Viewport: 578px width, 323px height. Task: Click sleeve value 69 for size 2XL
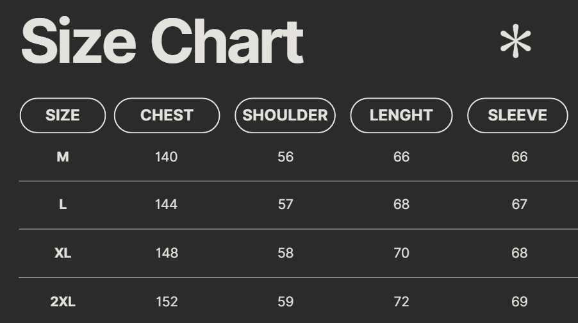tap(520, 301)
